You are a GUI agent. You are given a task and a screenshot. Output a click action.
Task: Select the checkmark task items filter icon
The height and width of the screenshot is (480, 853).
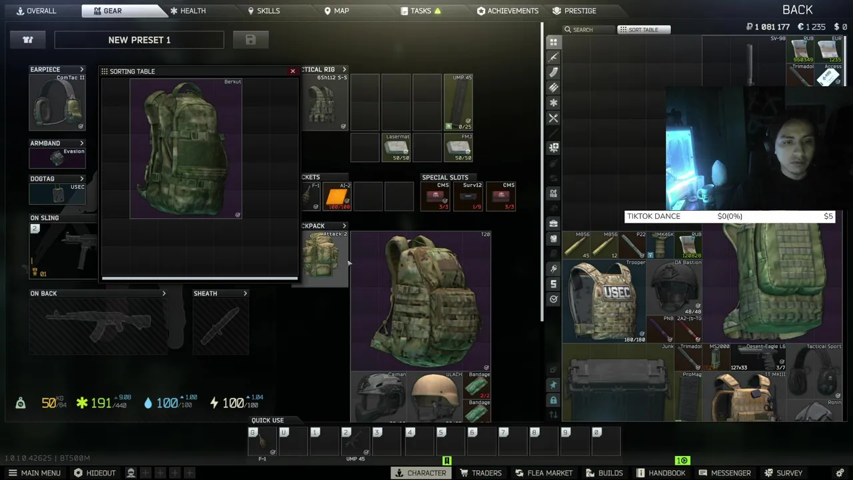[x=553, y=299]
